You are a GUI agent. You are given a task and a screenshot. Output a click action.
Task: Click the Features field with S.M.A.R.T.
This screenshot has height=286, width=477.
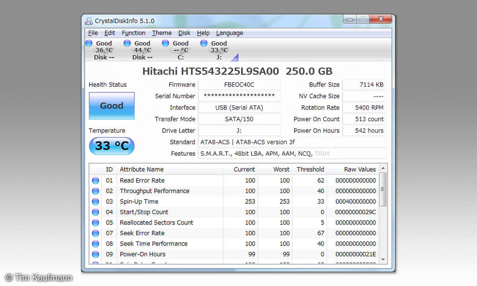(x=292, y=154)
